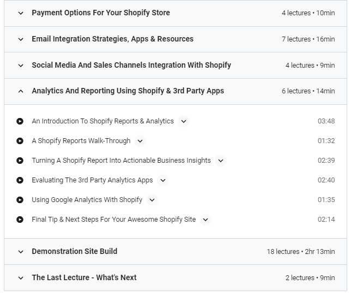The image size is (351, 296).
Task: Open lecture A Shopify Reports Walk-Through
Action: tap(81, 141)
